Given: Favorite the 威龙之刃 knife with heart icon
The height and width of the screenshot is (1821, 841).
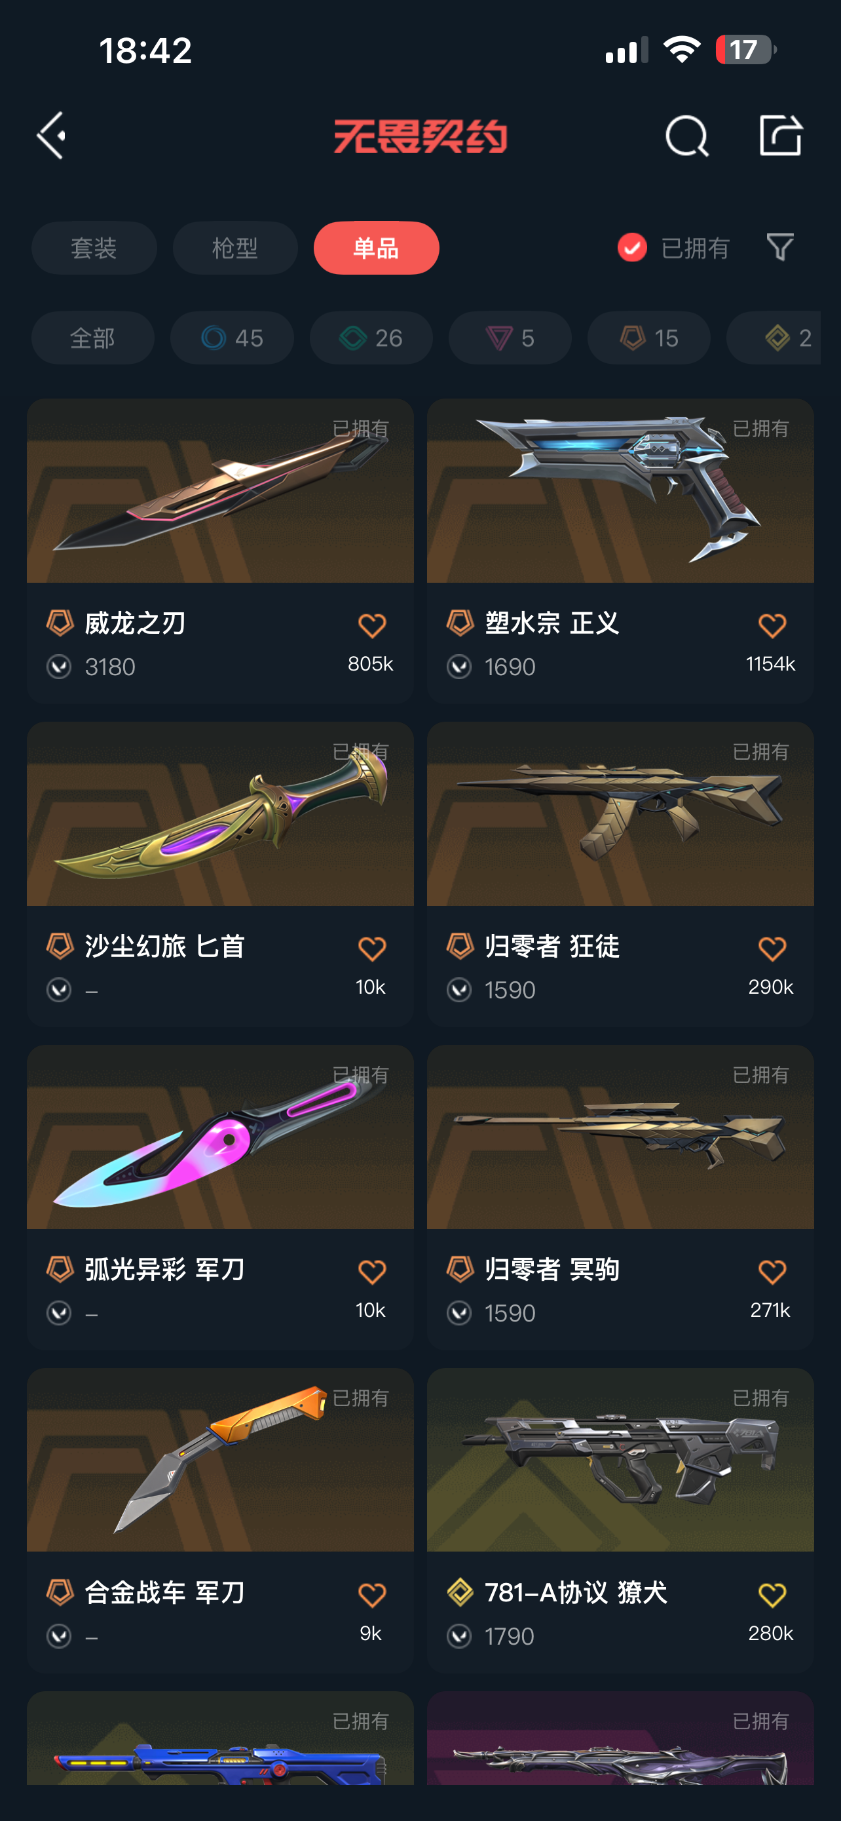Looking at the screenshot, I should [371, 625].
